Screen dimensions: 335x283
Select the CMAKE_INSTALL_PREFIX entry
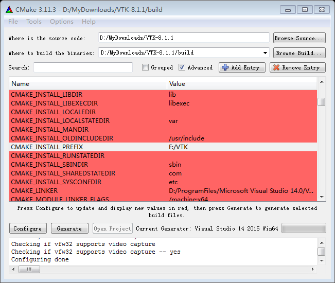pyautogui.click(x=163, y=147)
